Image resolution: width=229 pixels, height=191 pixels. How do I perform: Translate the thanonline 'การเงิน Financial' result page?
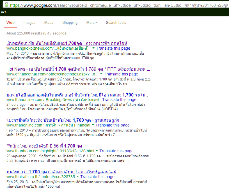tap(113, 125)
